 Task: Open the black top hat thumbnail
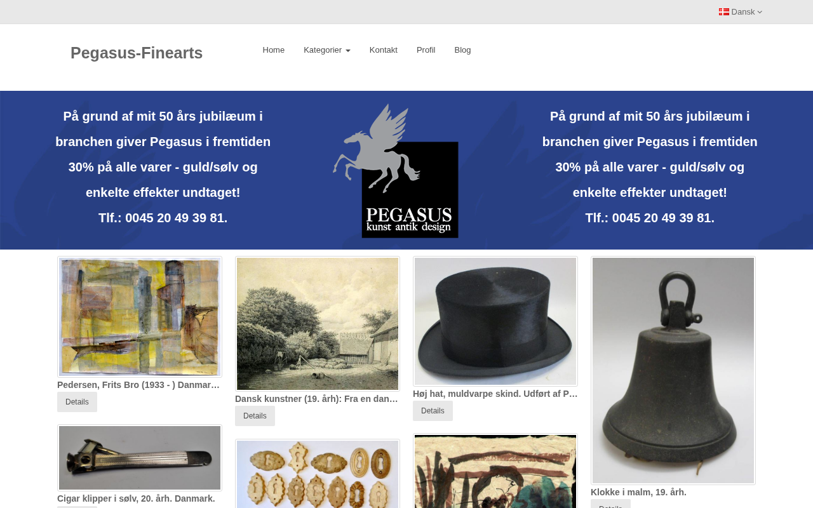pos(495,321)
